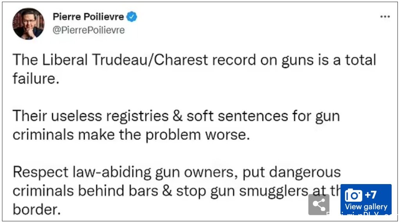Open the three-dot more options menu

(385, 17)
